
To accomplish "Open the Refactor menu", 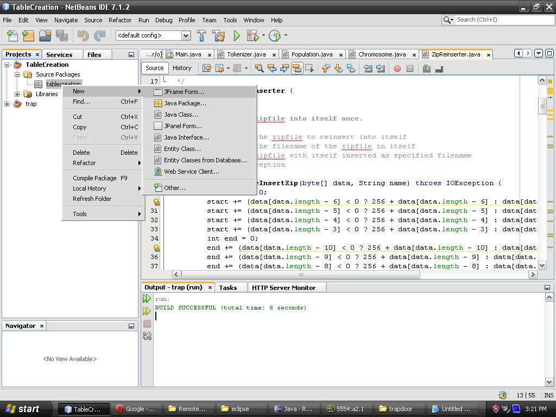I will (120, 20).
